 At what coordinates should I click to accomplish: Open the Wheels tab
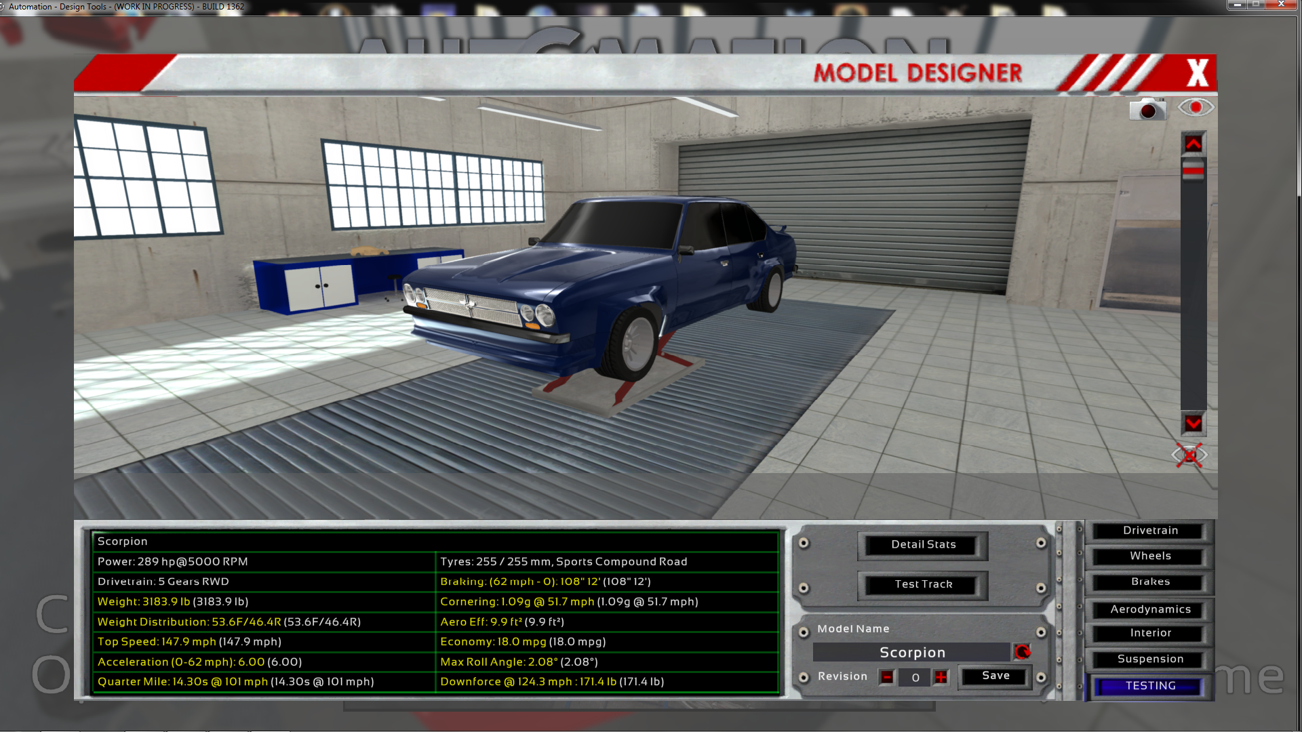tap(1149, 556)
